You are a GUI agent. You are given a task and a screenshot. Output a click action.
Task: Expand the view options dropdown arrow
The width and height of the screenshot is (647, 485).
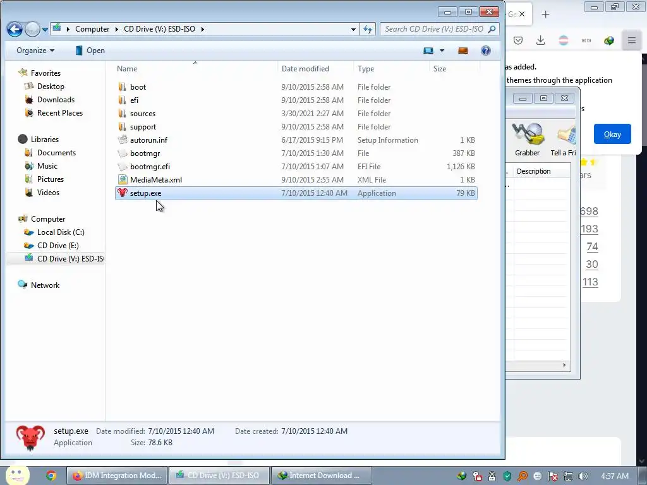point(442,51)
